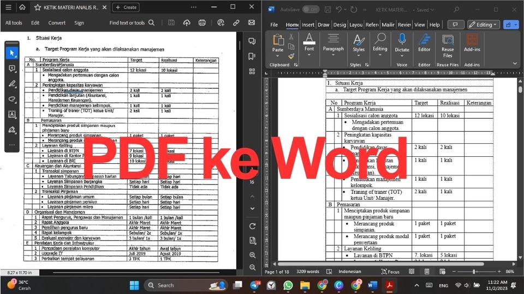
Task: Open Acrobat bookmarks panel
Action: [x=252, y=56]
